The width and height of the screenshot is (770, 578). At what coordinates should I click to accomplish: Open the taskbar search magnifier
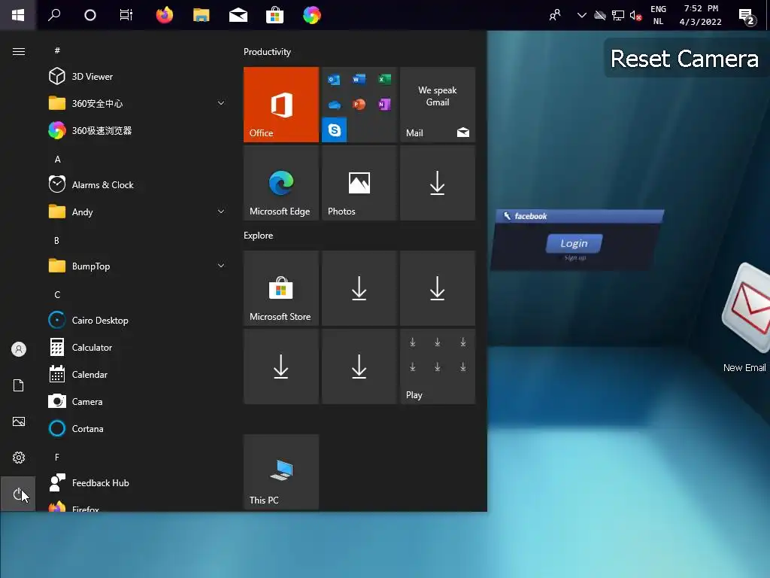(54, 15)
